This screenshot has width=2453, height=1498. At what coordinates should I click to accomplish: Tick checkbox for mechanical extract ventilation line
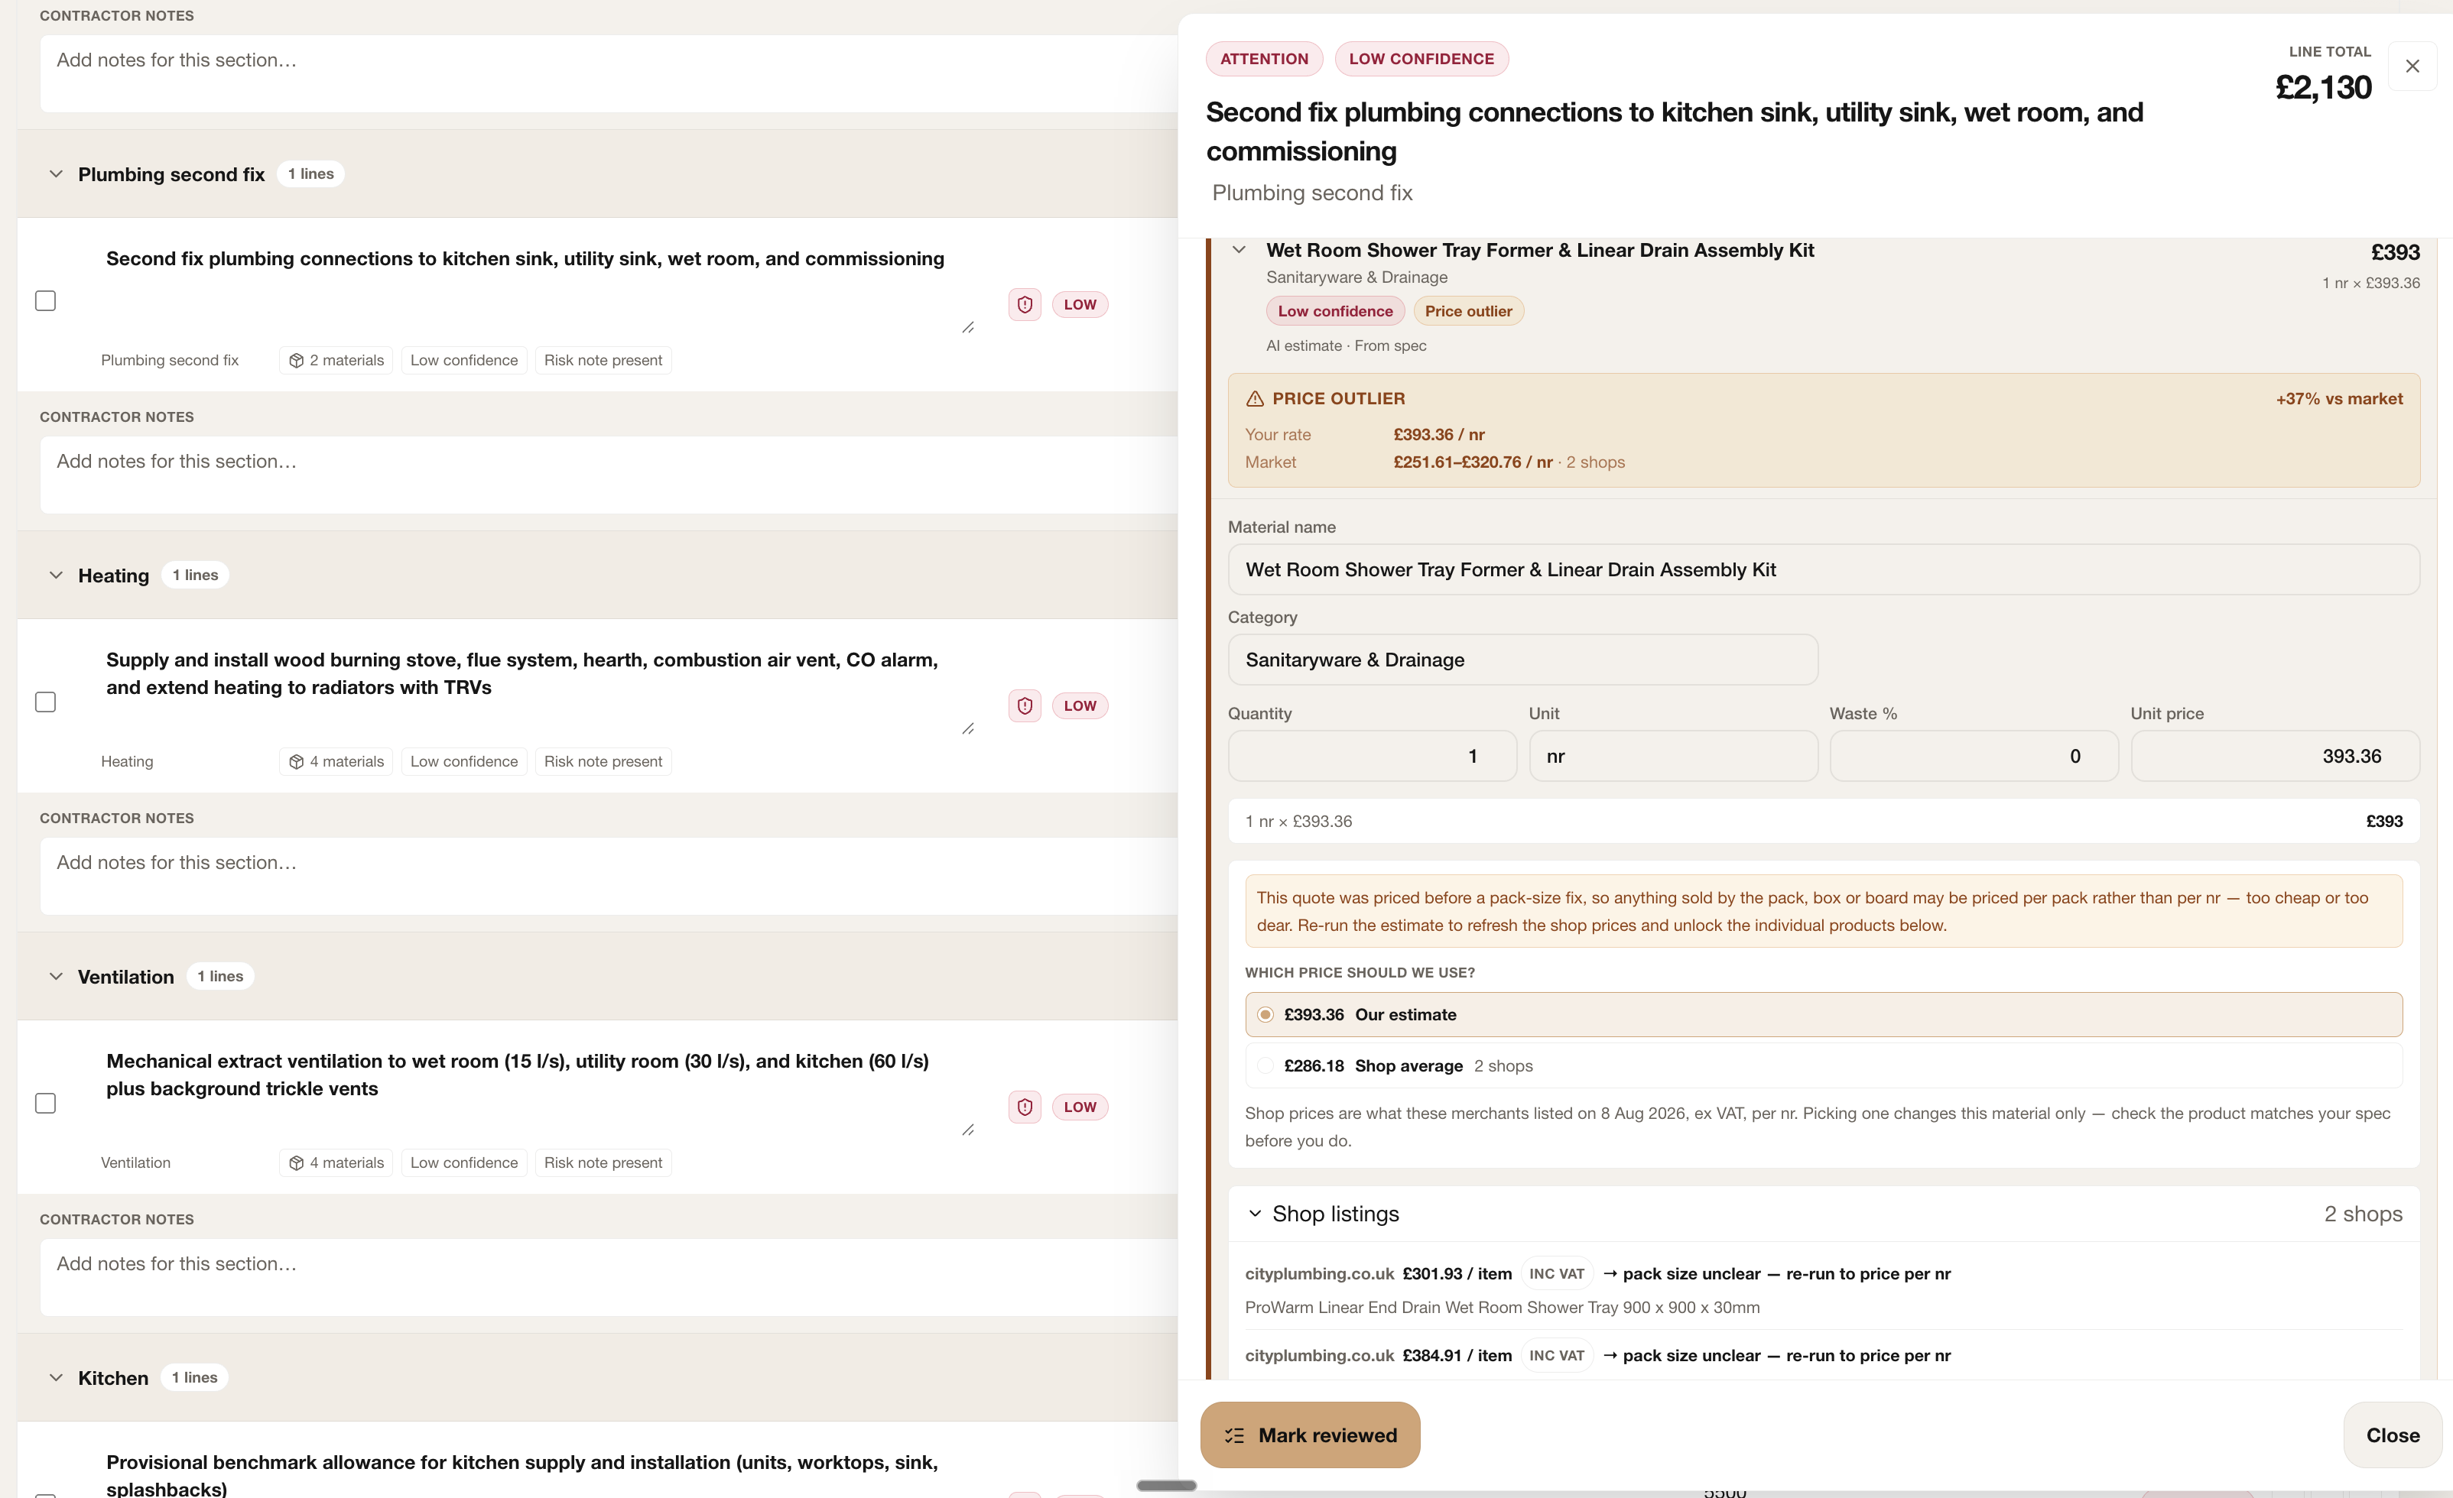[45, 1103]
